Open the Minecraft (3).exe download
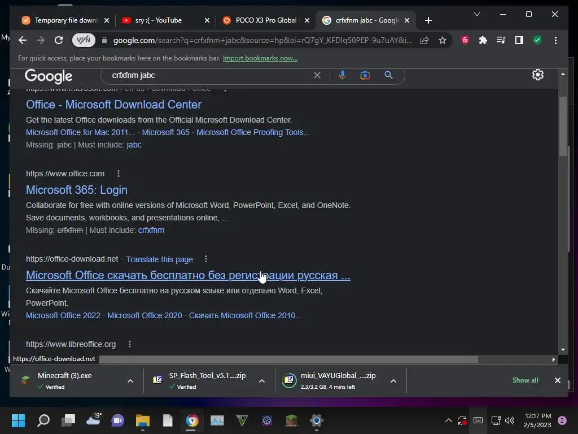 click(x=64, y=380)
